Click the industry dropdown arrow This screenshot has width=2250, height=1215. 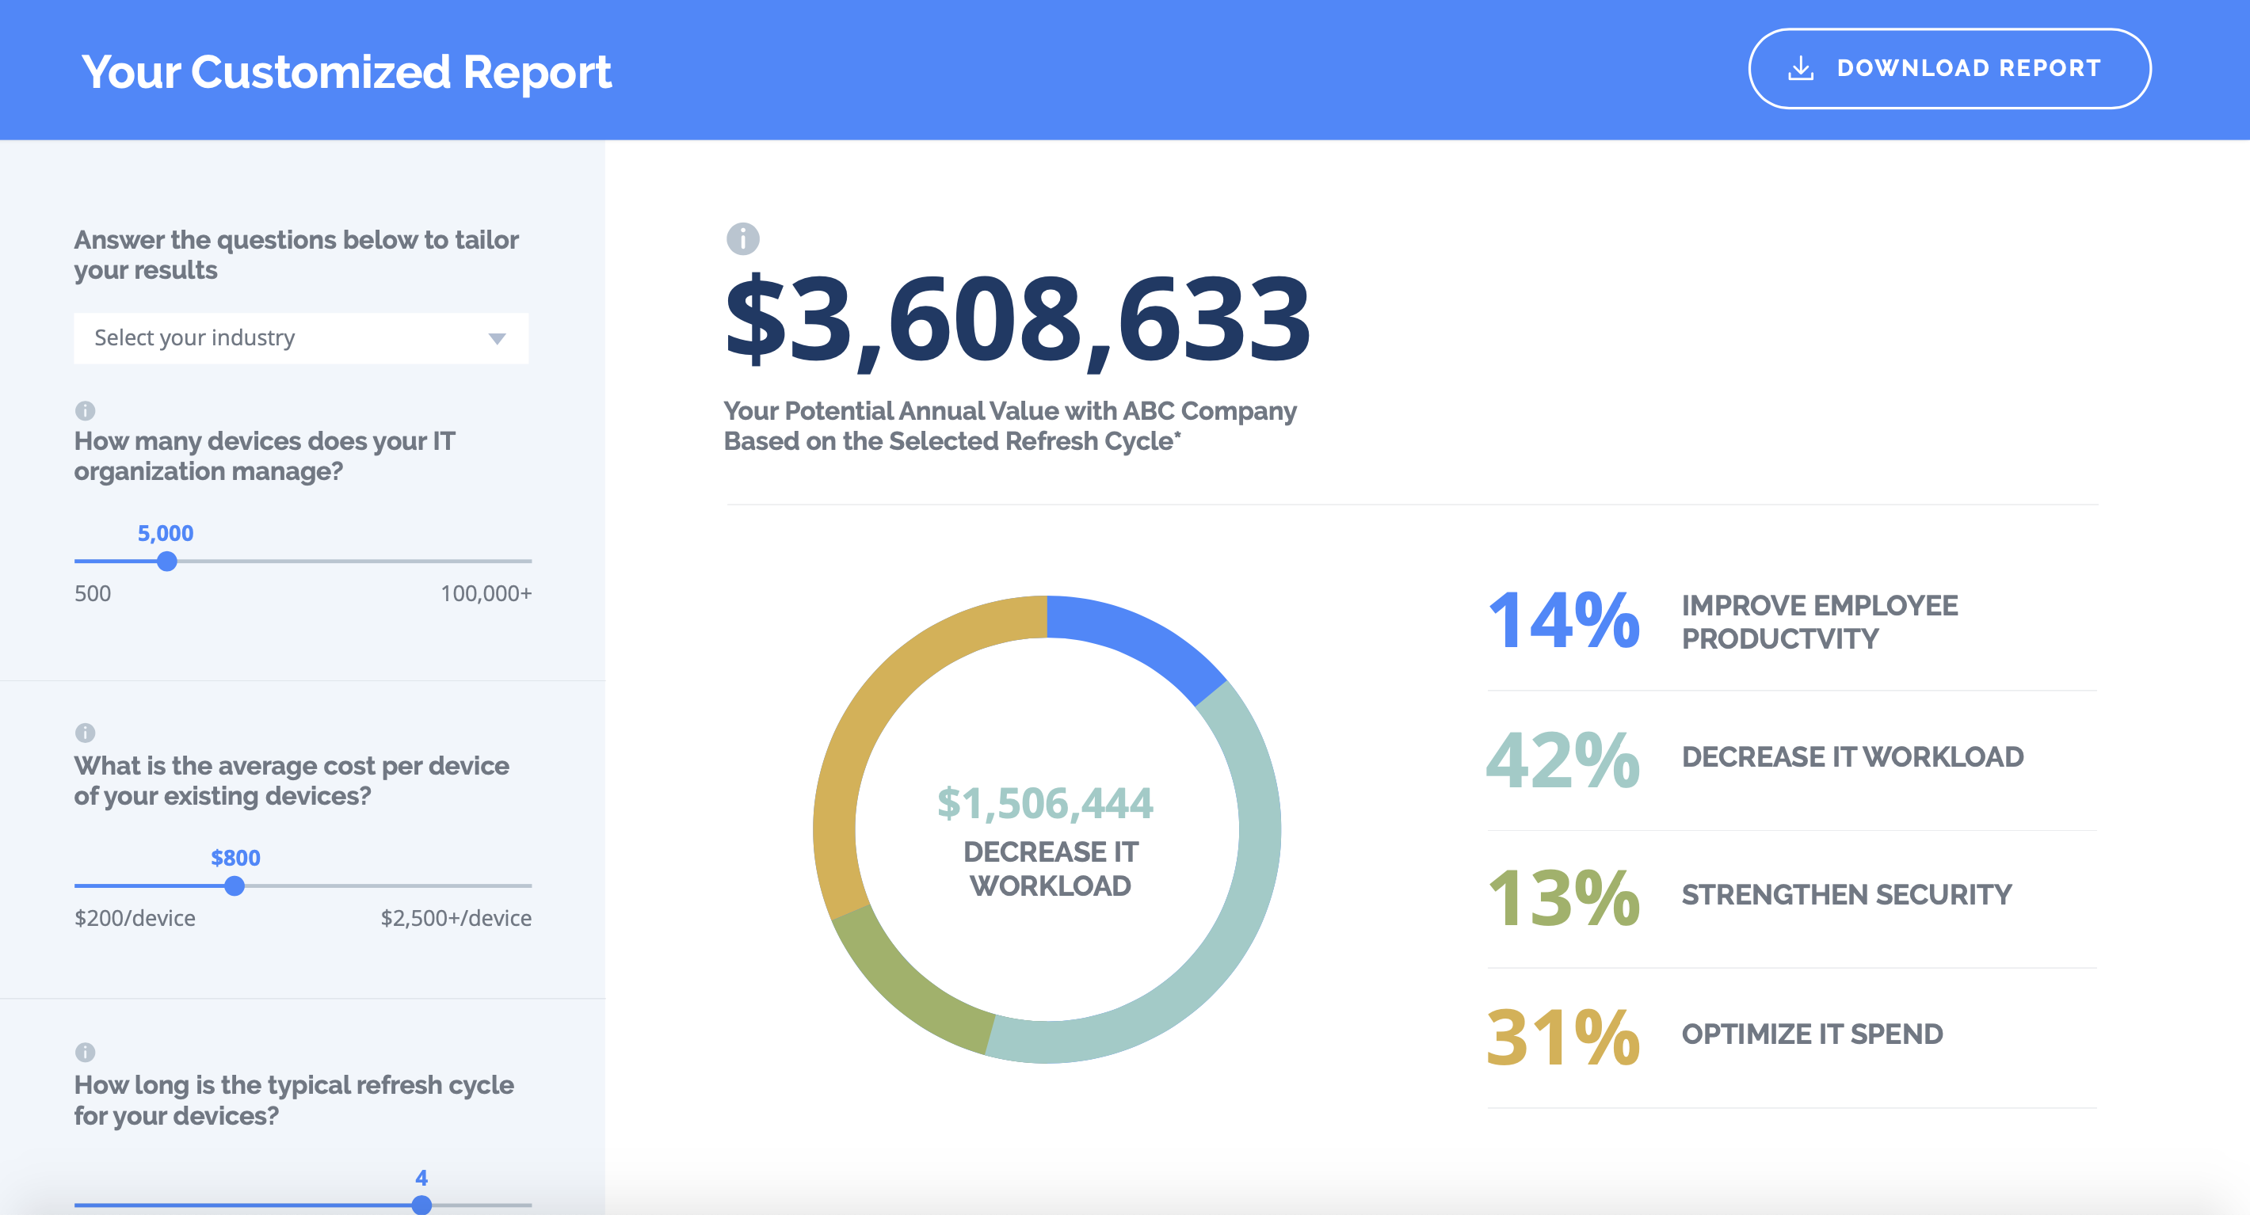(x=497, y=339)
